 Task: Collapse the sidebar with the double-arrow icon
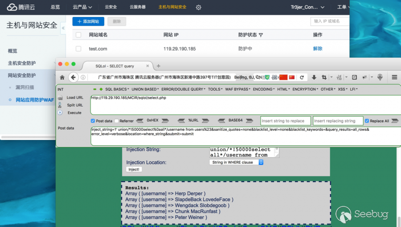pos(63,28)
